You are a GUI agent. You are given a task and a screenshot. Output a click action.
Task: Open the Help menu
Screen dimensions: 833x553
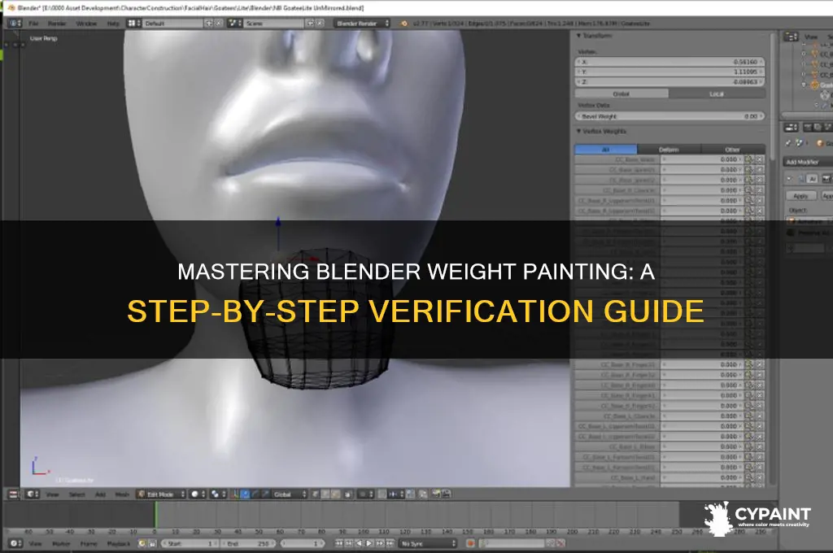tap(113, 24)
